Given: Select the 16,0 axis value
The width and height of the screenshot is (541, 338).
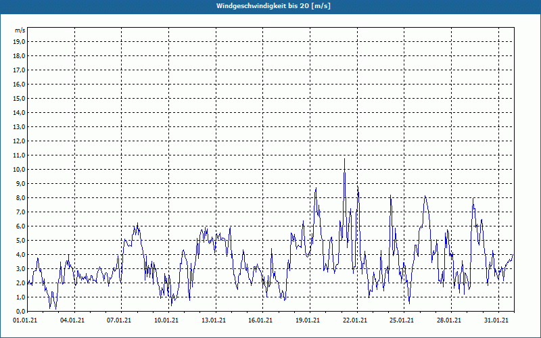Looking at the screenshot, I should tap(19, 84).
